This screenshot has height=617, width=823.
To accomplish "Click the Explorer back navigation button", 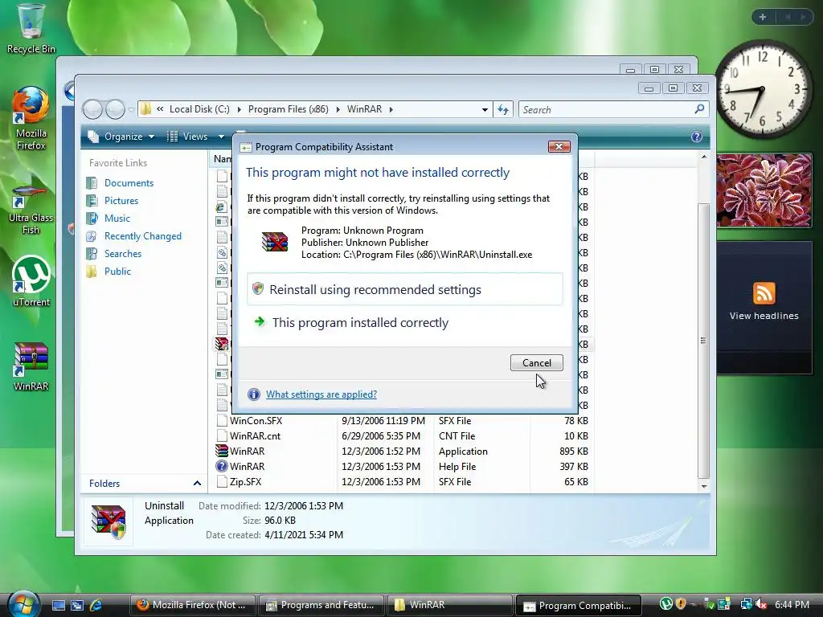I will click(x=92, y=109).
